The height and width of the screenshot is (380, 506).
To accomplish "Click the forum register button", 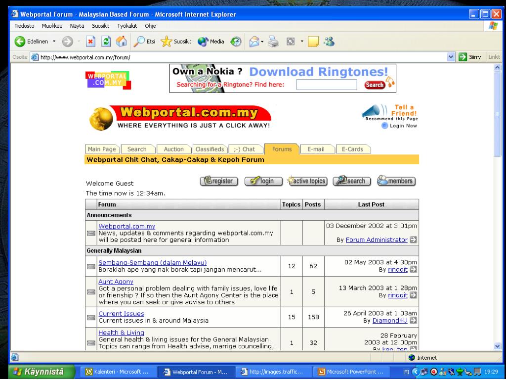I will [x=219, y=181].
